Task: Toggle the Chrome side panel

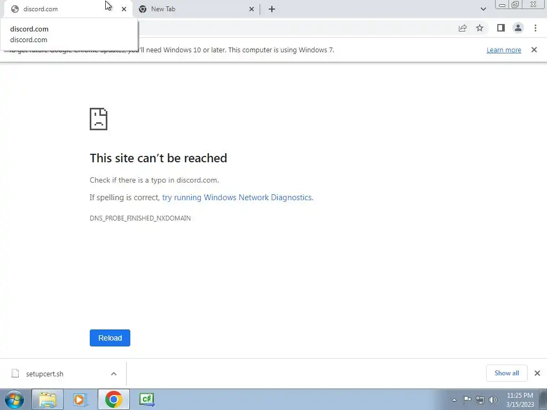Action: pyautogui.click(x=501, y=28)
